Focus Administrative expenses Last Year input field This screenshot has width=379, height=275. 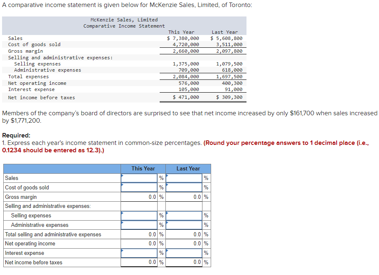pos(184,225)
